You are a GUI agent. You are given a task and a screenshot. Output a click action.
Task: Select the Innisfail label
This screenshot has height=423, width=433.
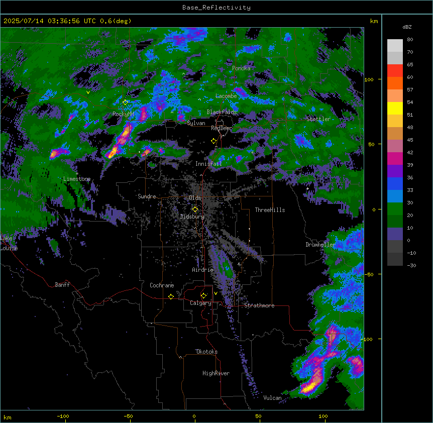tap(208, 164)
